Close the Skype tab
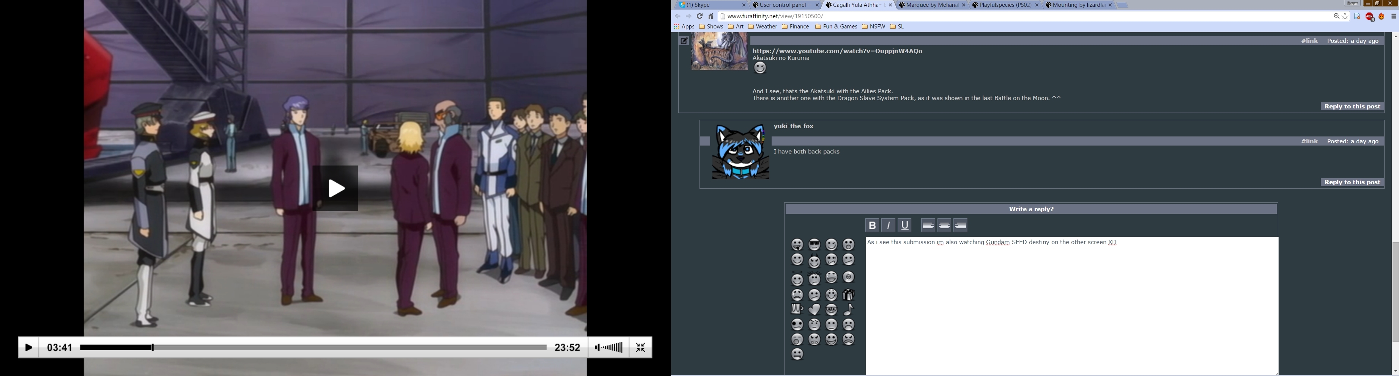Image resolution: width=1399 pixels, height=376 pixels. point(744,5)
